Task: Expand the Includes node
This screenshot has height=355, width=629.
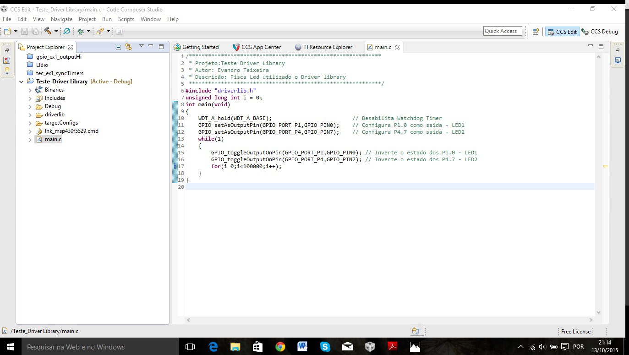Action: click(30, 98)
